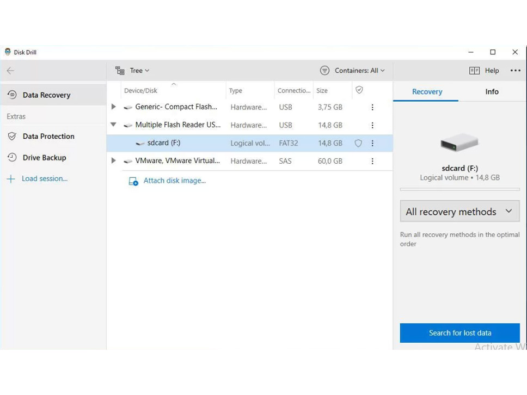
Task: Click the Disk Drill app icon in title bar
Action: (x=8, y=52)
